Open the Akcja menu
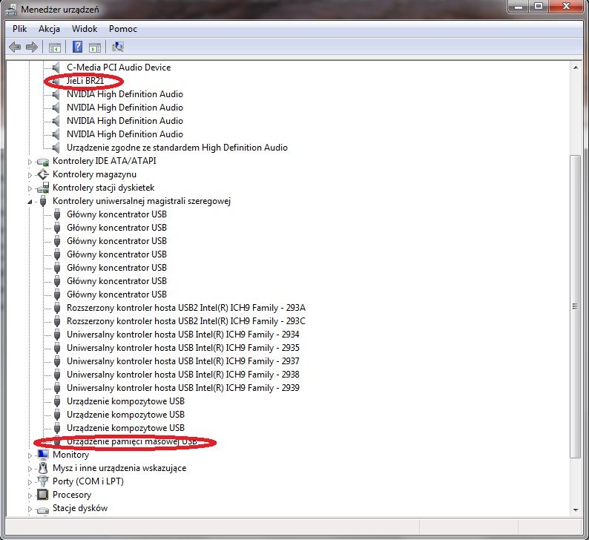Image resolution: width=589 pixels, height=540 pixels. pos(49,29)
